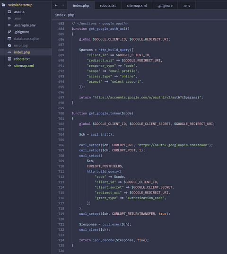Viewport: 227px width, 254px height.
Task: Click the sitemap.xml code icon
Action: click(9, 66)
